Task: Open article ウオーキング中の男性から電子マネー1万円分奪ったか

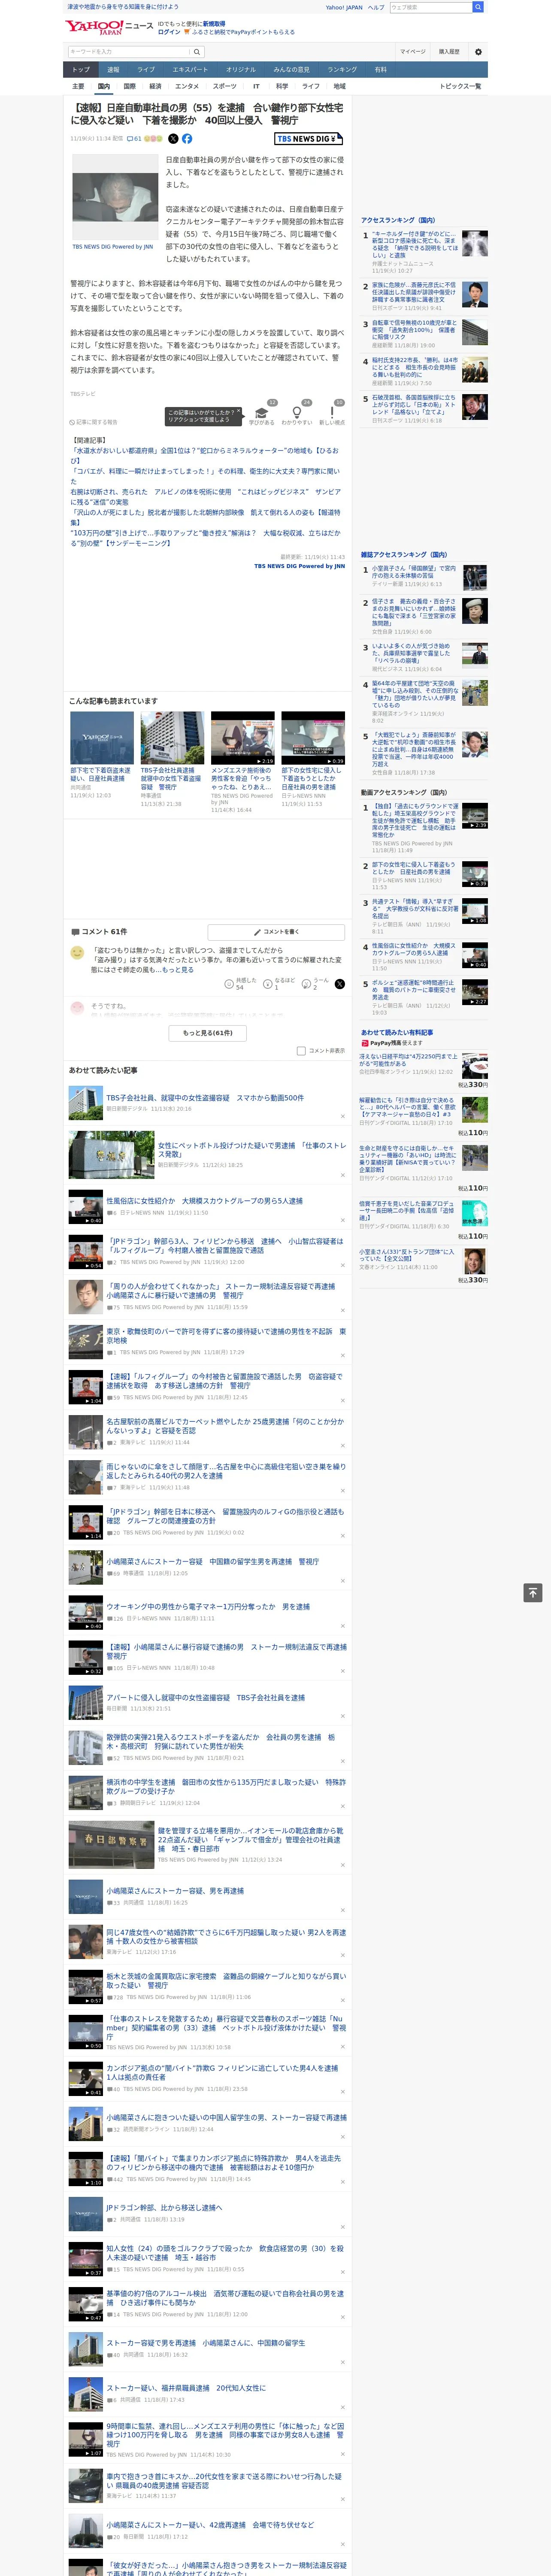Action: coord(208,1606)
